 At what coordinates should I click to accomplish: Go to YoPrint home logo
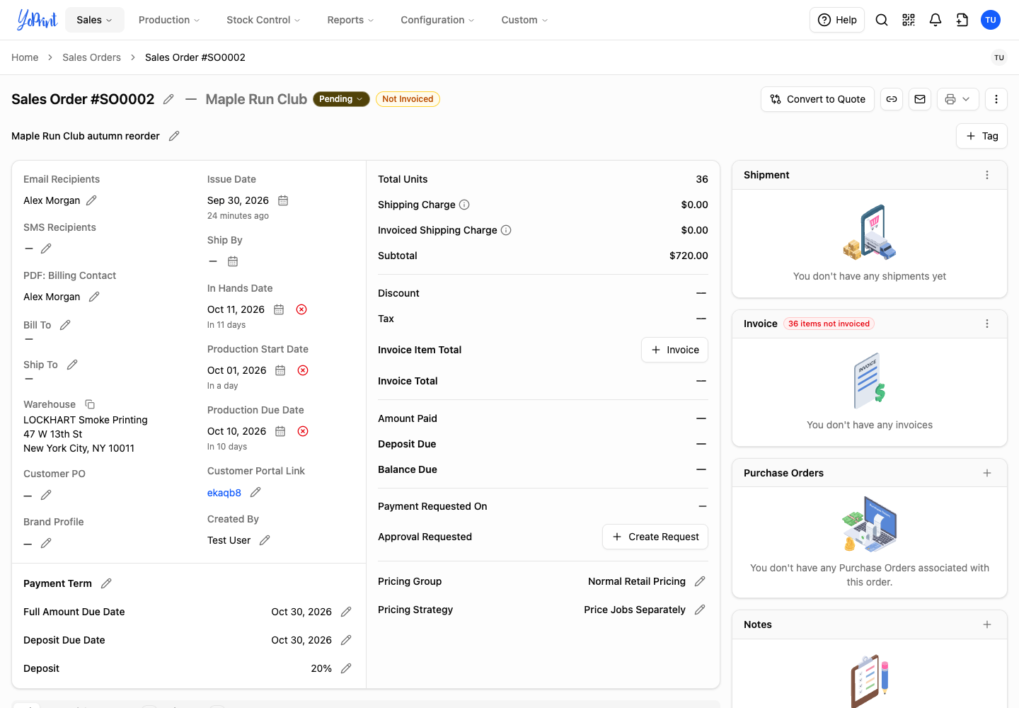[37, 20]
